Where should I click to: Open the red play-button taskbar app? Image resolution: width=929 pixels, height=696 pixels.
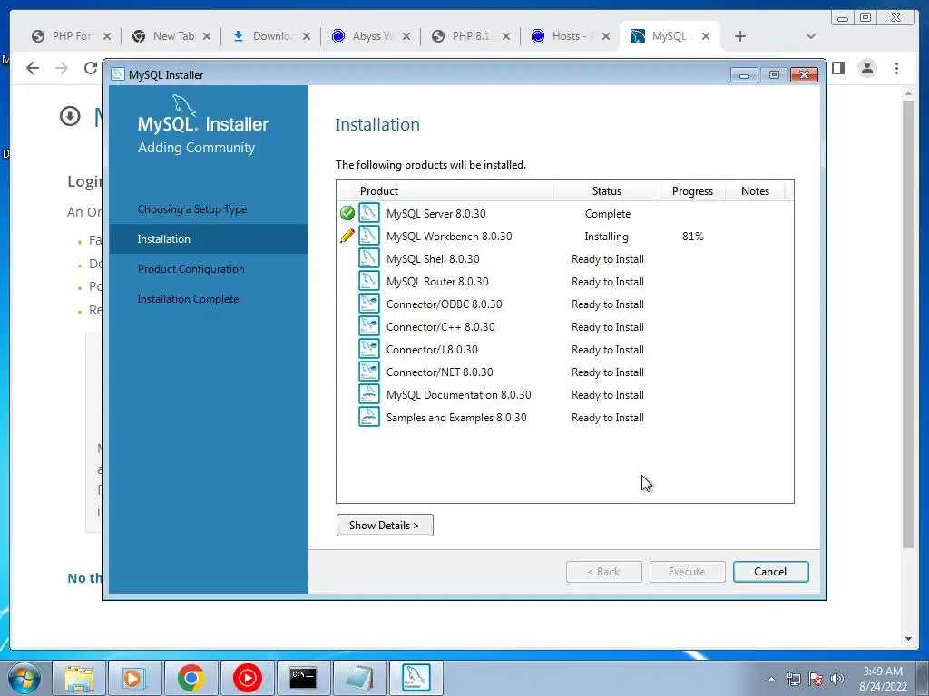[x=247, y=678]
